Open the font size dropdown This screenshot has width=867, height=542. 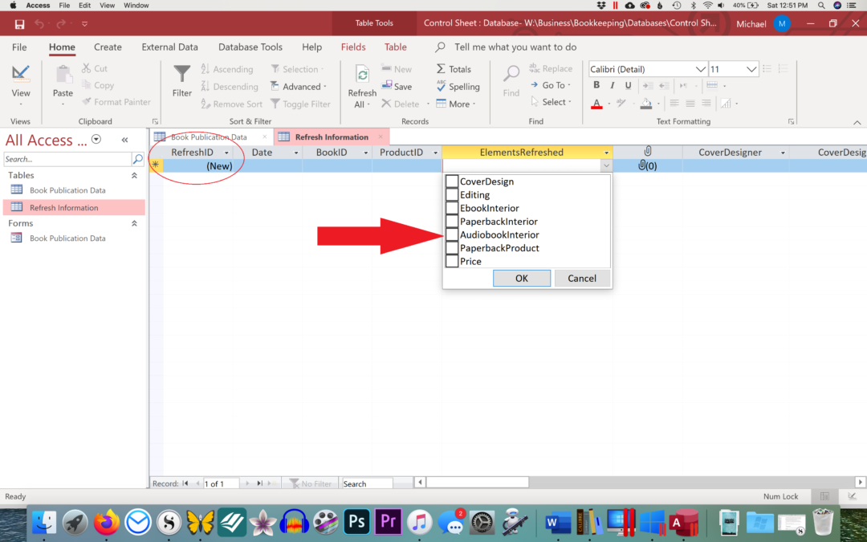tap(751, 69)
